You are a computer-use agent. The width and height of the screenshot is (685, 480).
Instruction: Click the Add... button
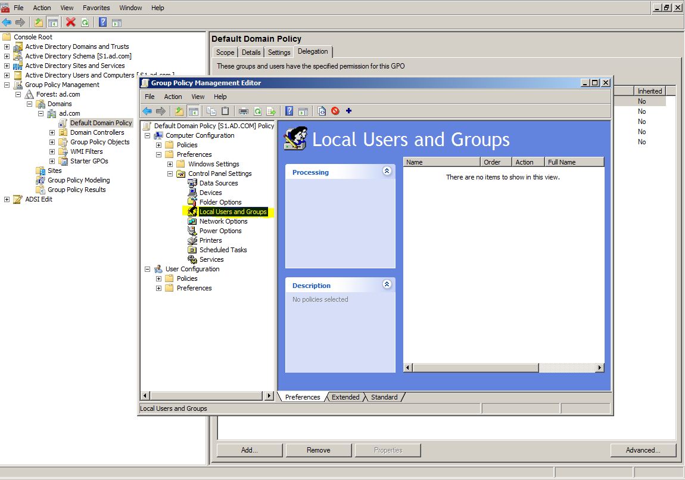(250, 450)
